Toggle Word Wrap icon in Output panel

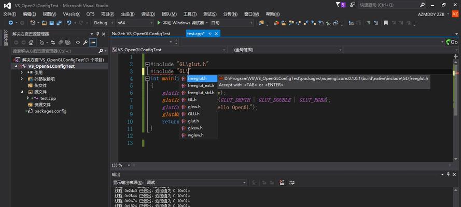[291, 182]
